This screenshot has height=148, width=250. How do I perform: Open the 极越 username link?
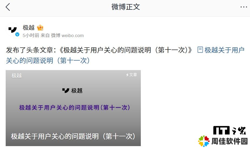pos(29,28)
